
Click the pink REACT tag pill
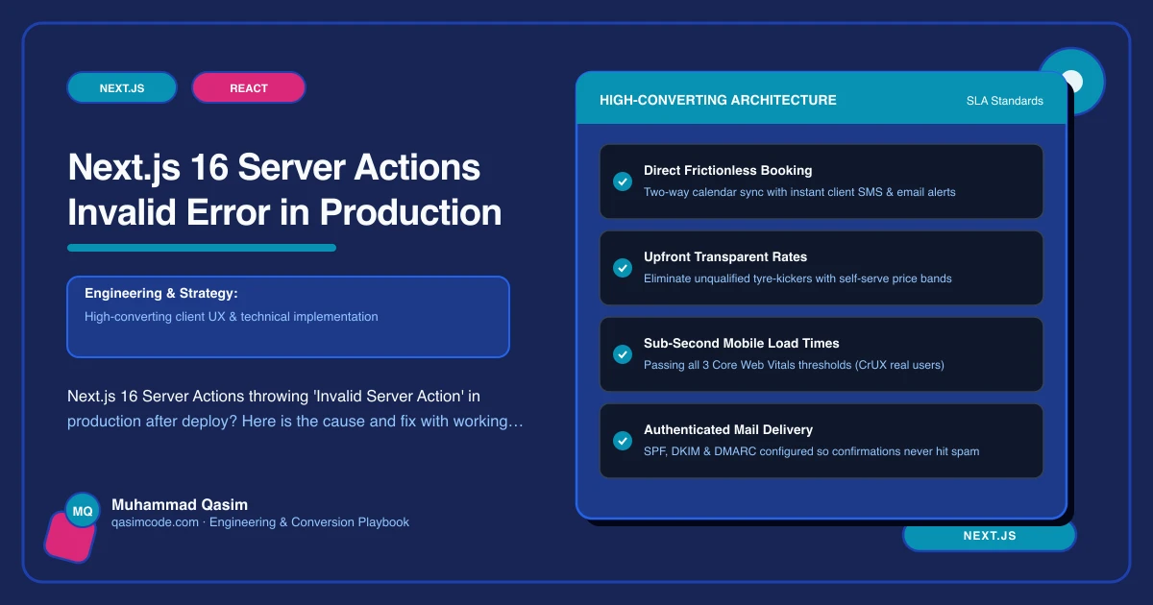click(249, 87)
